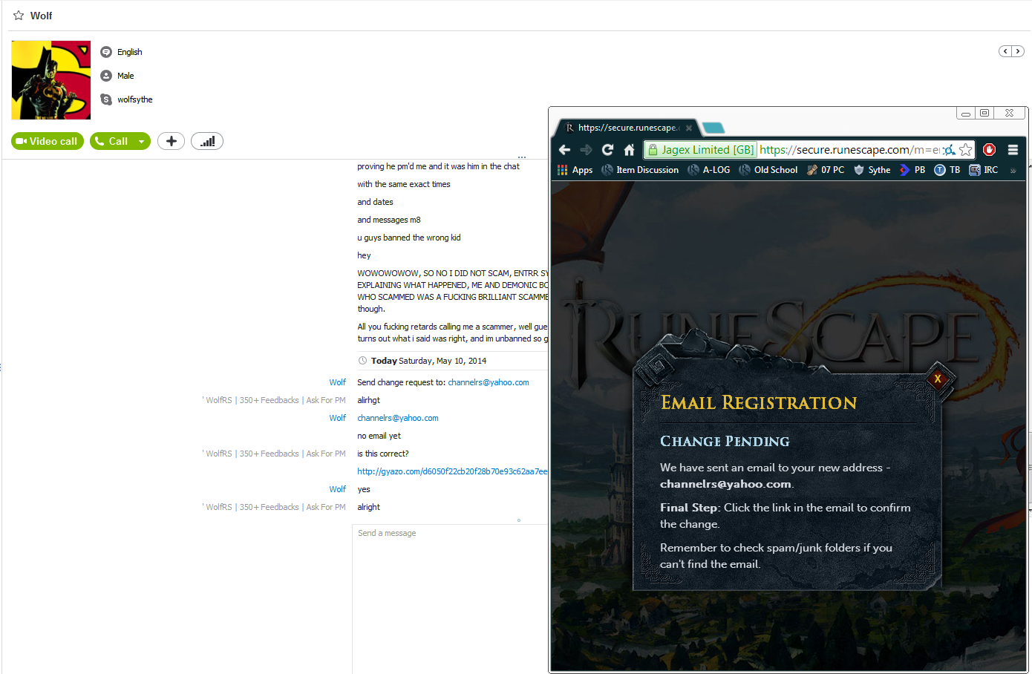Click the 'Today Saturday, May 10, 2014' date header
1032x674 pixels.
point(428,361)
